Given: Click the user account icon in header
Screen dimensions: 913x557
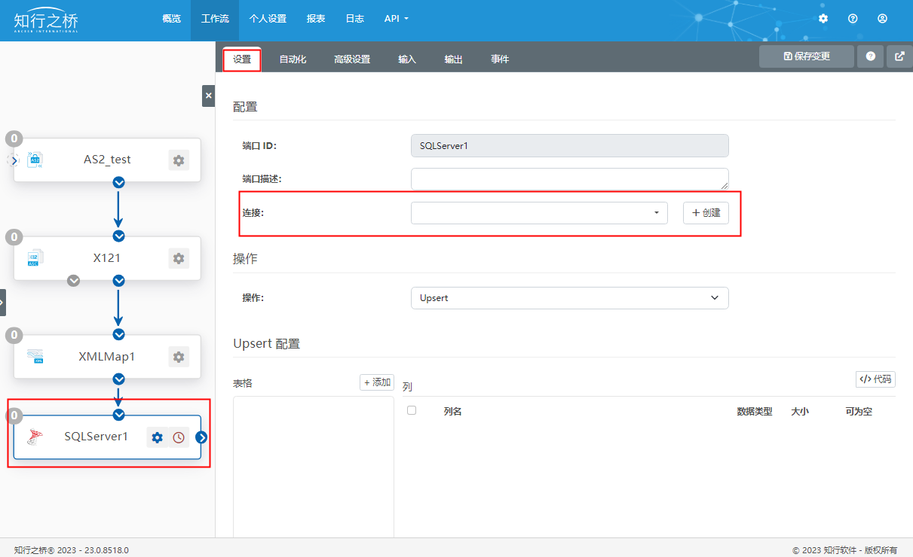Looking at the screenshot, I should click(x=882, y=19).
